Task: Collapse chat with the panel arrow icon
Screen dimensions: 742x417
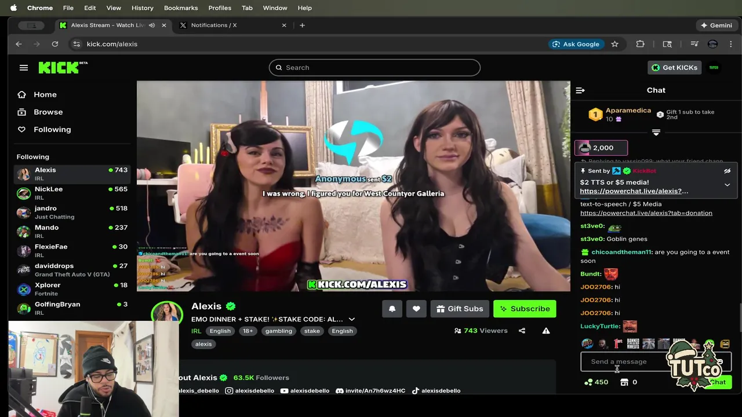Action: point(580,90)
